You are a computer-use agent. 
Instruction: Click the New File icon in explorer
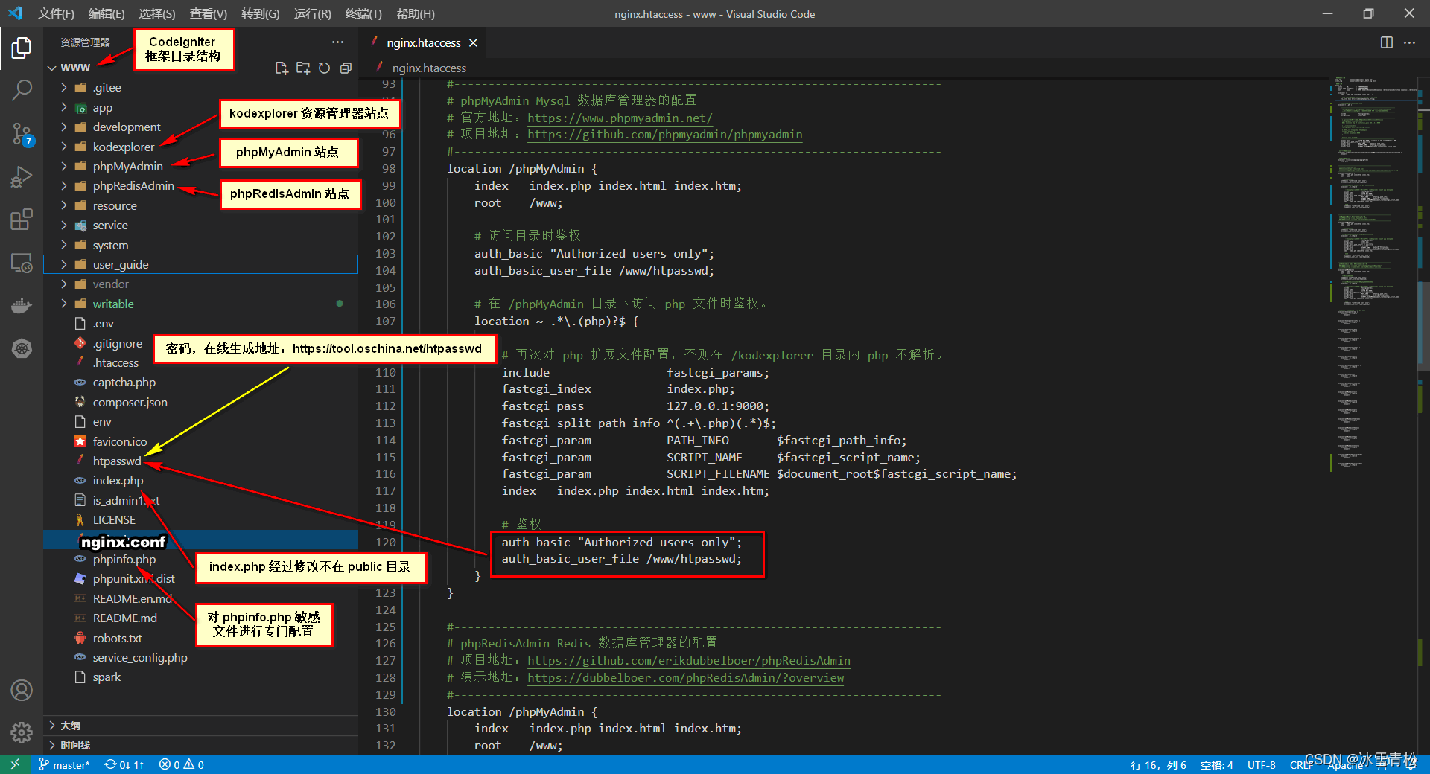[282, 68]
